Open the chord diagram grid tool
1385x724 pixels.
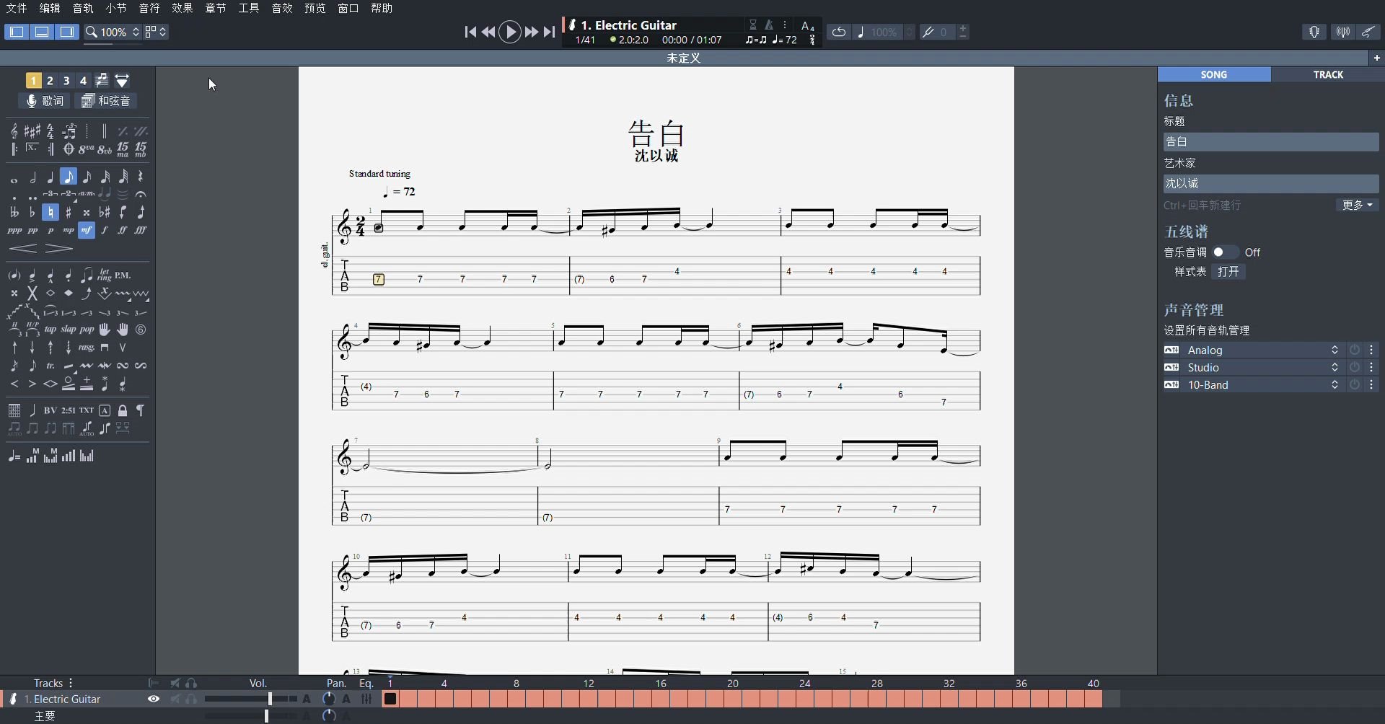(x=14, y=410)
